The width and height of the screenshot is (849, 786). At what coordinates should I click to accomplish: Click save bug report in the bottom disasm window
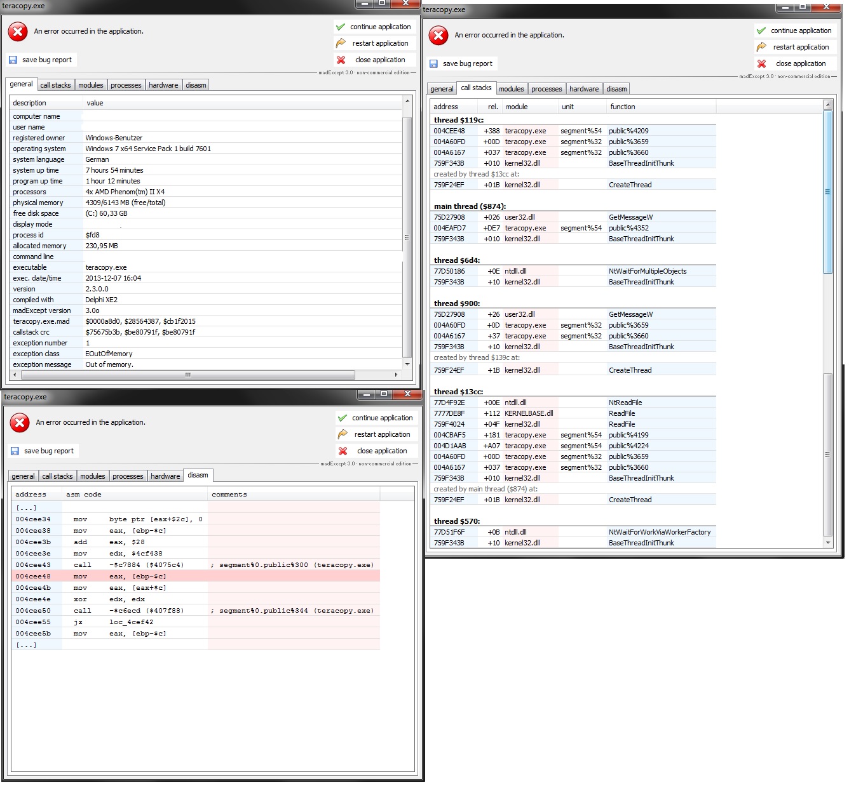click(43, 451)
